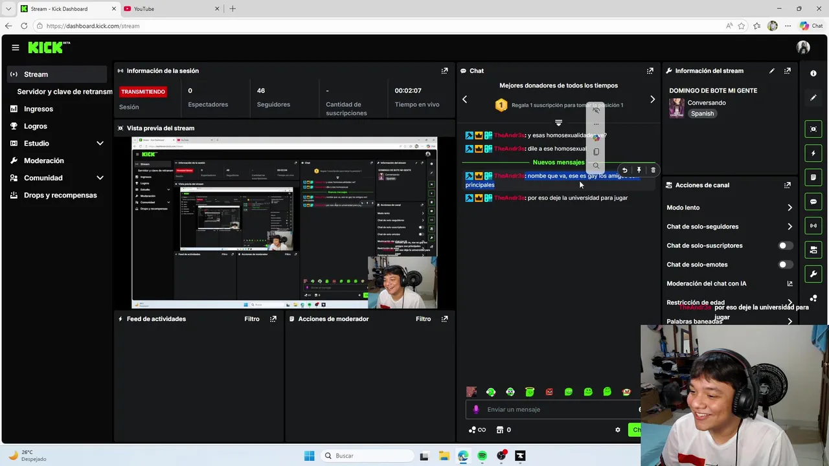This screenshot has height=466, width=829.
Task: Open the shop icon below the chat input
Action: click(x=499, y=430)
